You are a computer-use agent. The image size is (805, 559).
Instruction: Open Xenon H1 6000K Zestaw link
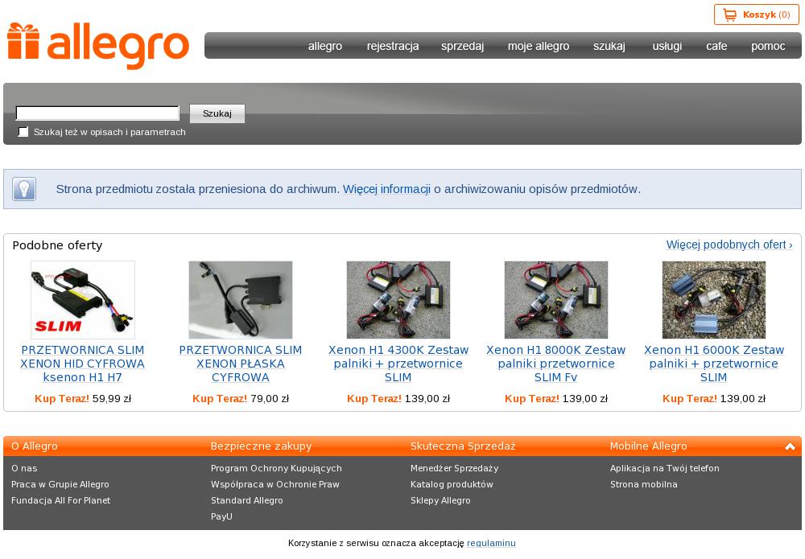pos(713,364)
